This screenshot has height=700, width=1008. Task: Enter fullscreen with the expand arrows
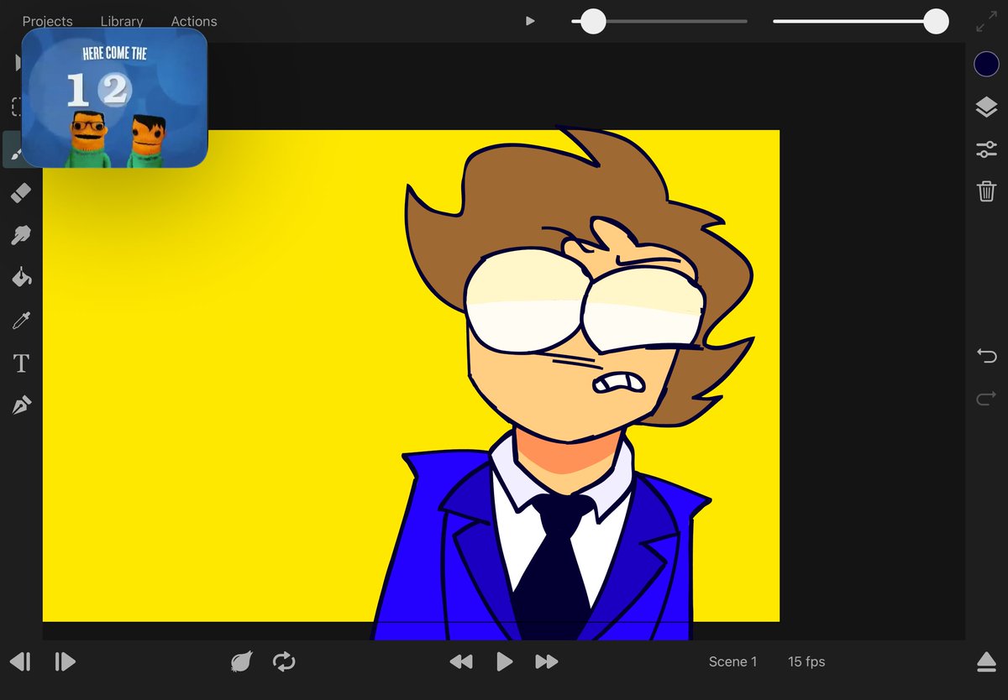[x=985, y=23]
